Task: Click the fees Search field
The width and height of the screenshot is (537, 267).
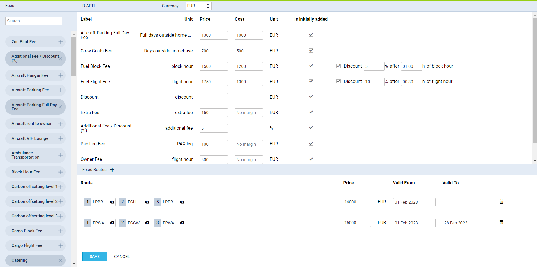Action: click(34, 21)
